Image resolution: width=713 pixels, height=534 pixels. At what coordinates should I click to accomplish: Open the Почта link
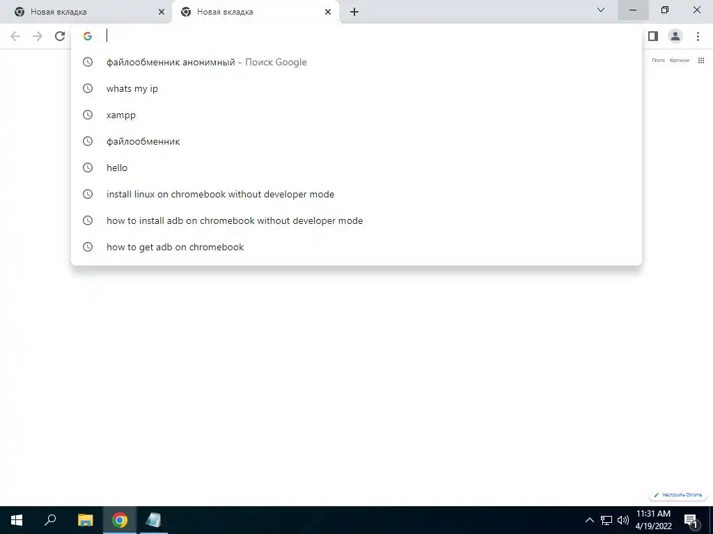point(658,60)
